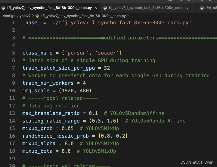Open the yolov7 breadcrumb folder
Image resolution: width=217 pixels, height=167 pixels.
tap(25, 16)
